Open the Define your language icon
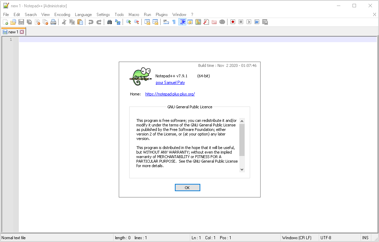Viewport: 379px width, 242px height. click(x=190, y=22)
